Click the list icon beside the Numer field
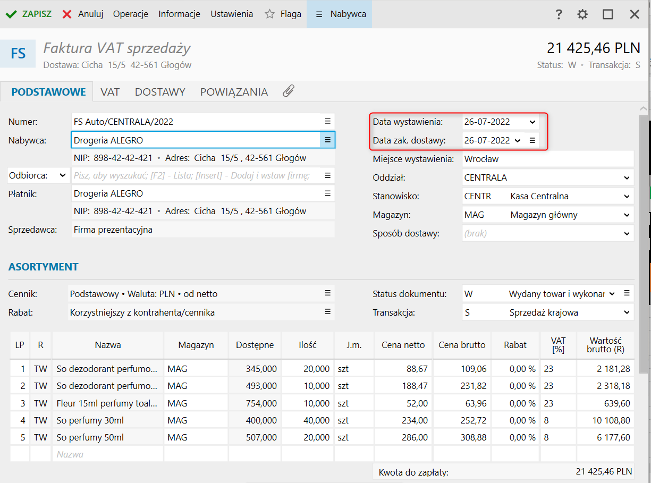This screenshot has height=483, width=651. 328,122
